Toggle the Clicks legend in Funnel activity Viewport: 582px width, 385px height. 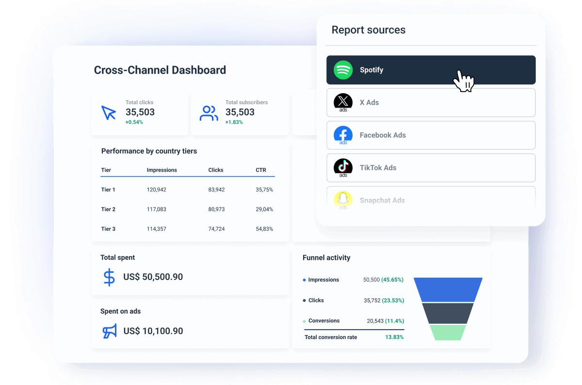pos(316,300)
